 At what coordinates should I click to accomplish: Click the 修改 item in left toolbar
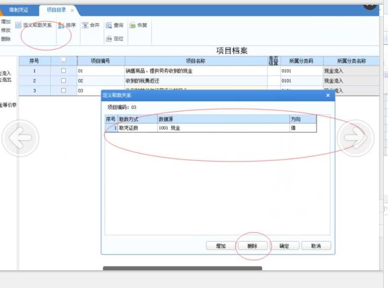tap(6, 30)
